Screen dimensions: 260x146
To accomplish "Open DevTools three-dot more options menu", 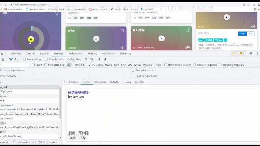I will (257, 54).
